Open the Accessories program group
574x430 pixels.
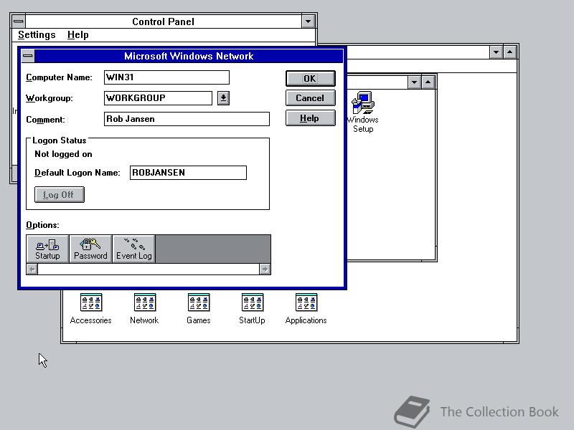click(x=91, y=309)
